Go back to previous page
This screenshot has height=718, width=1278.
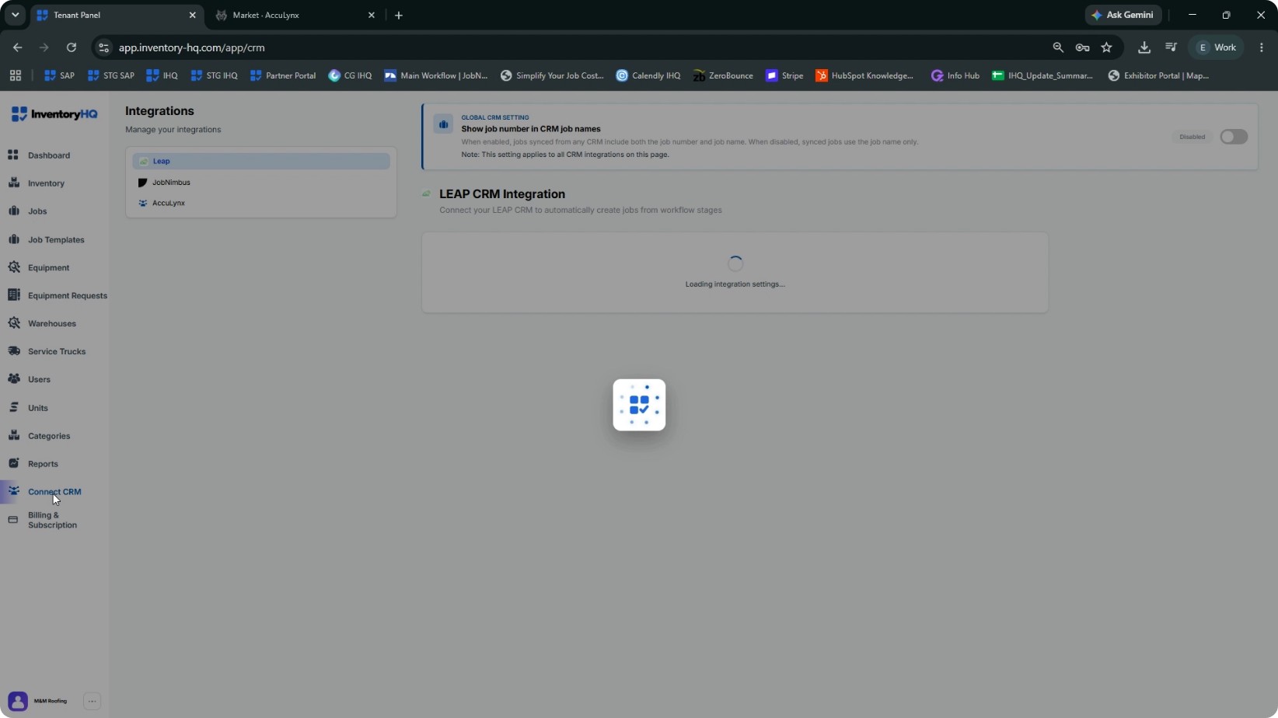[x=17, y=47]
